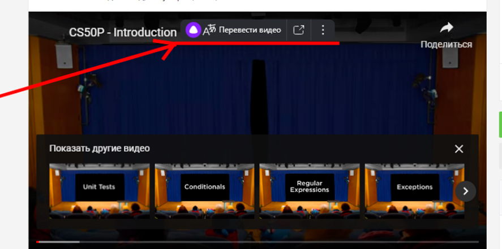Click 'Перевести видео' translate video button

[x=250, y=30]
